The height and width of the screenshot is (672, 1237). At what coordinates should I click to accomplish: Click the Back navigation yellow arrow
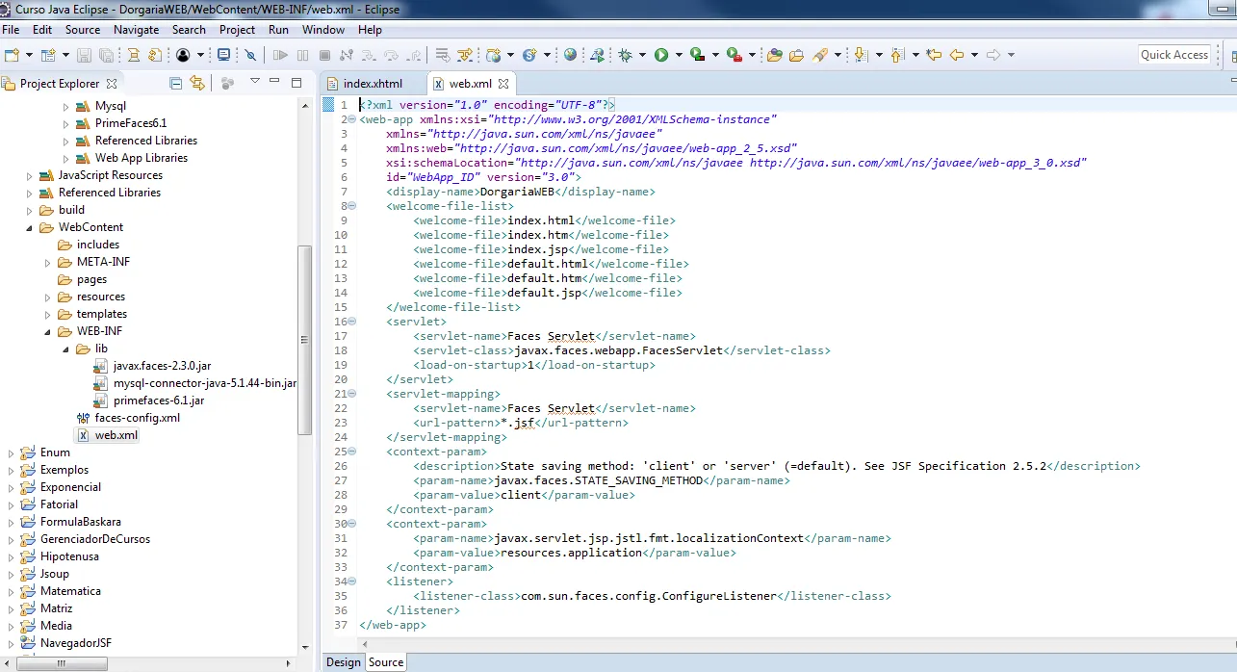[956, 55]
